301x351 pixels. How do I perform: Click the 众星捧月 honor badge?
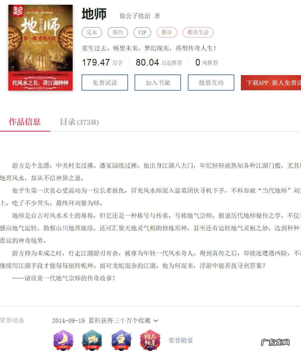tap(63, 340)
